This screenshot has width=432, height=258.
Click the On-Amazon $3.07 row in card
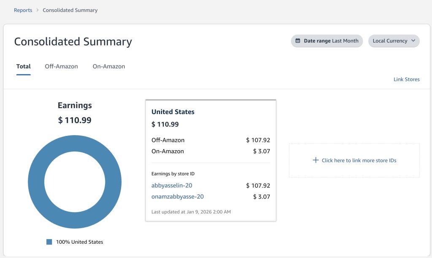211,151
